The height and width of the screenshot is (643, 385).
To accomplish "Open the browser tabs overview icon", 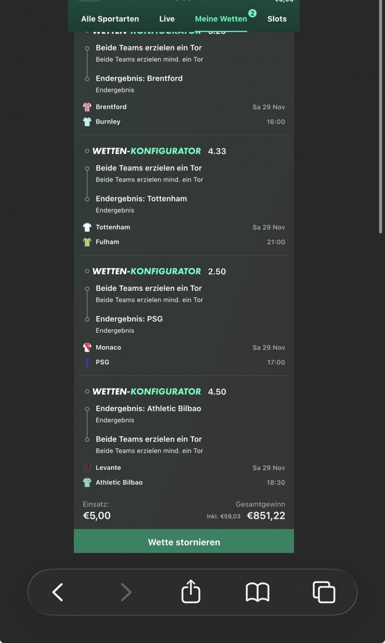I will click(x=324, y=592).
